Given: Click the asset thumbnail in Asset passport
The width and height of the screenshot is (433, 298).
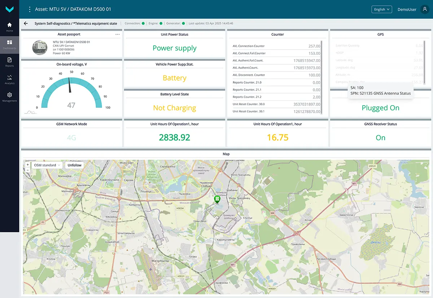Looking at the screenshot, I should [x=40, y=48].
